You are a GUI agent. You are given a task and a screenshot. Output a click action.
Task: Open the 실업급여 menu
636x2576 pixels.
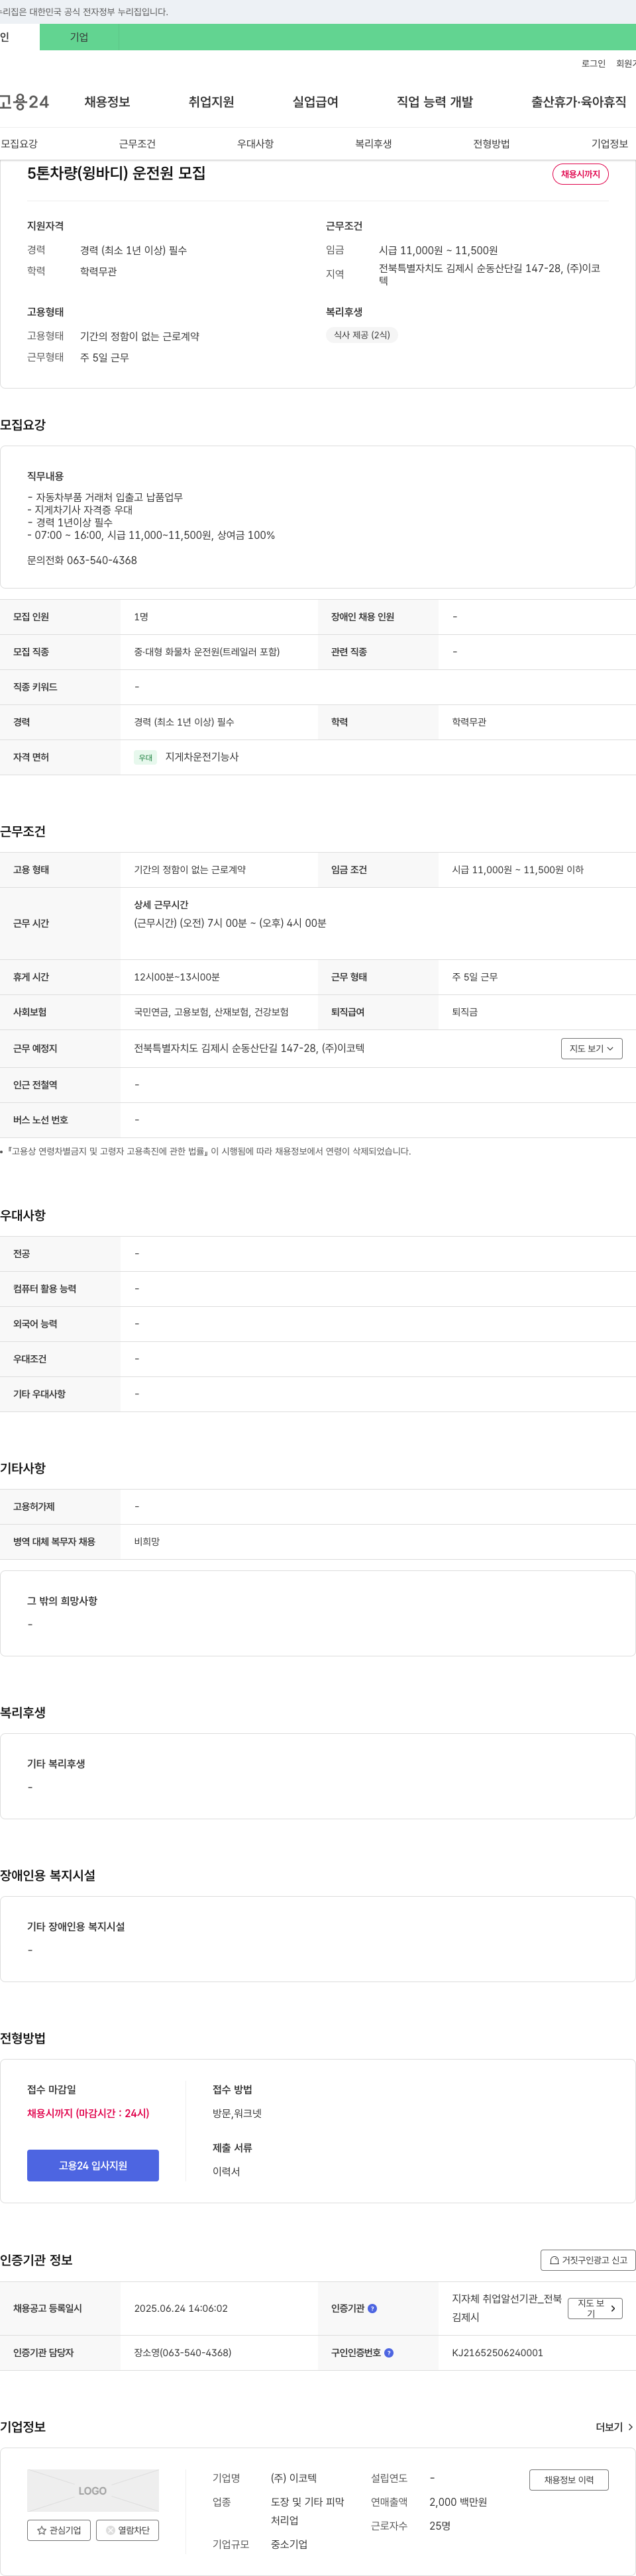tap(315, 102)
